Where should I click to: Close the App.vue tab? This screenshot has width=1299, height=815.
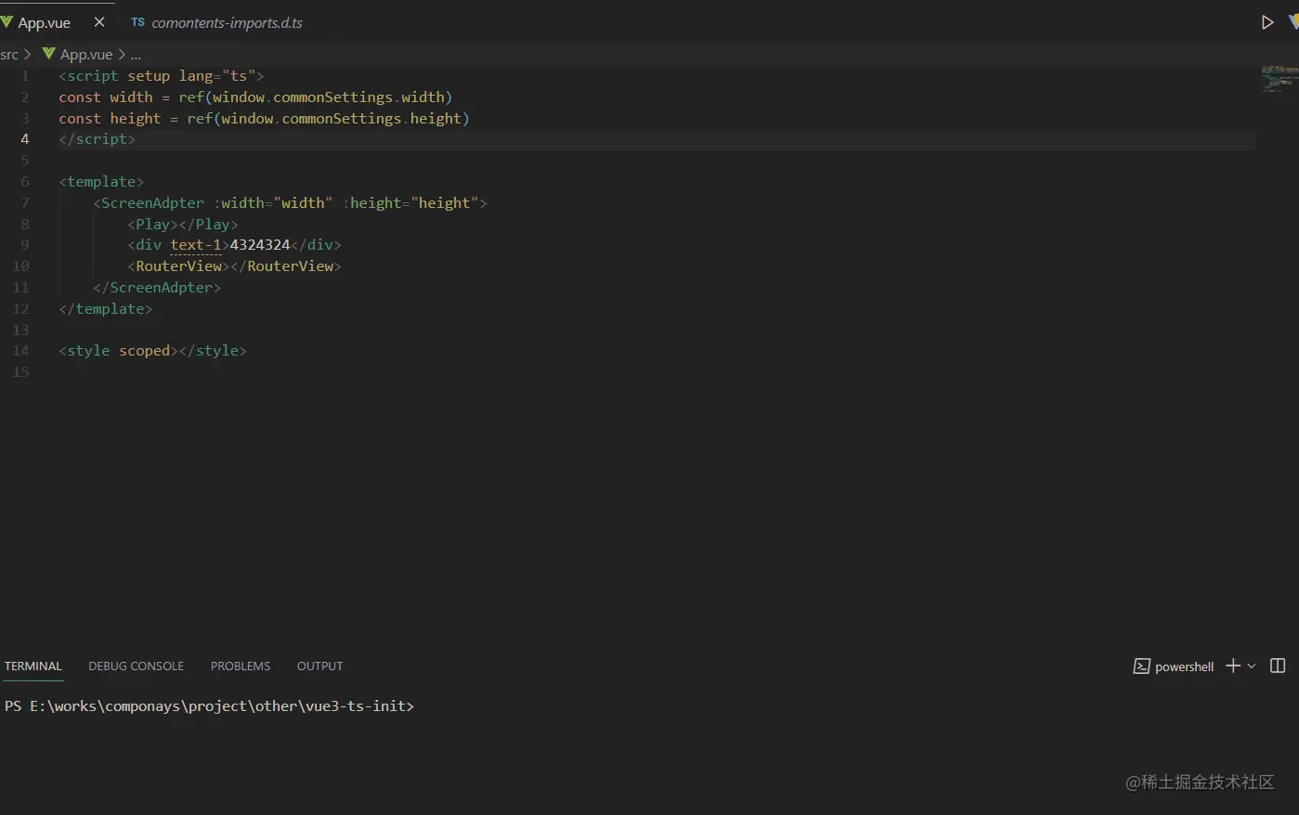[x=99, y=22]
